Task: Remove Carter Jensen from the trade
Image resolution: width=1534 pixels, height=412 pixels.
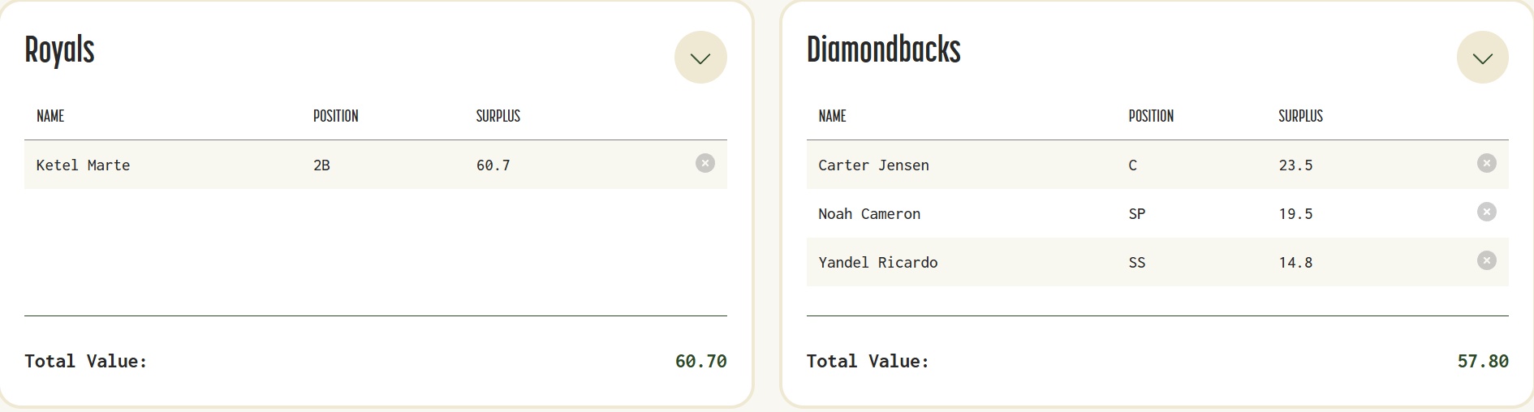Action: coord(1486,164)
